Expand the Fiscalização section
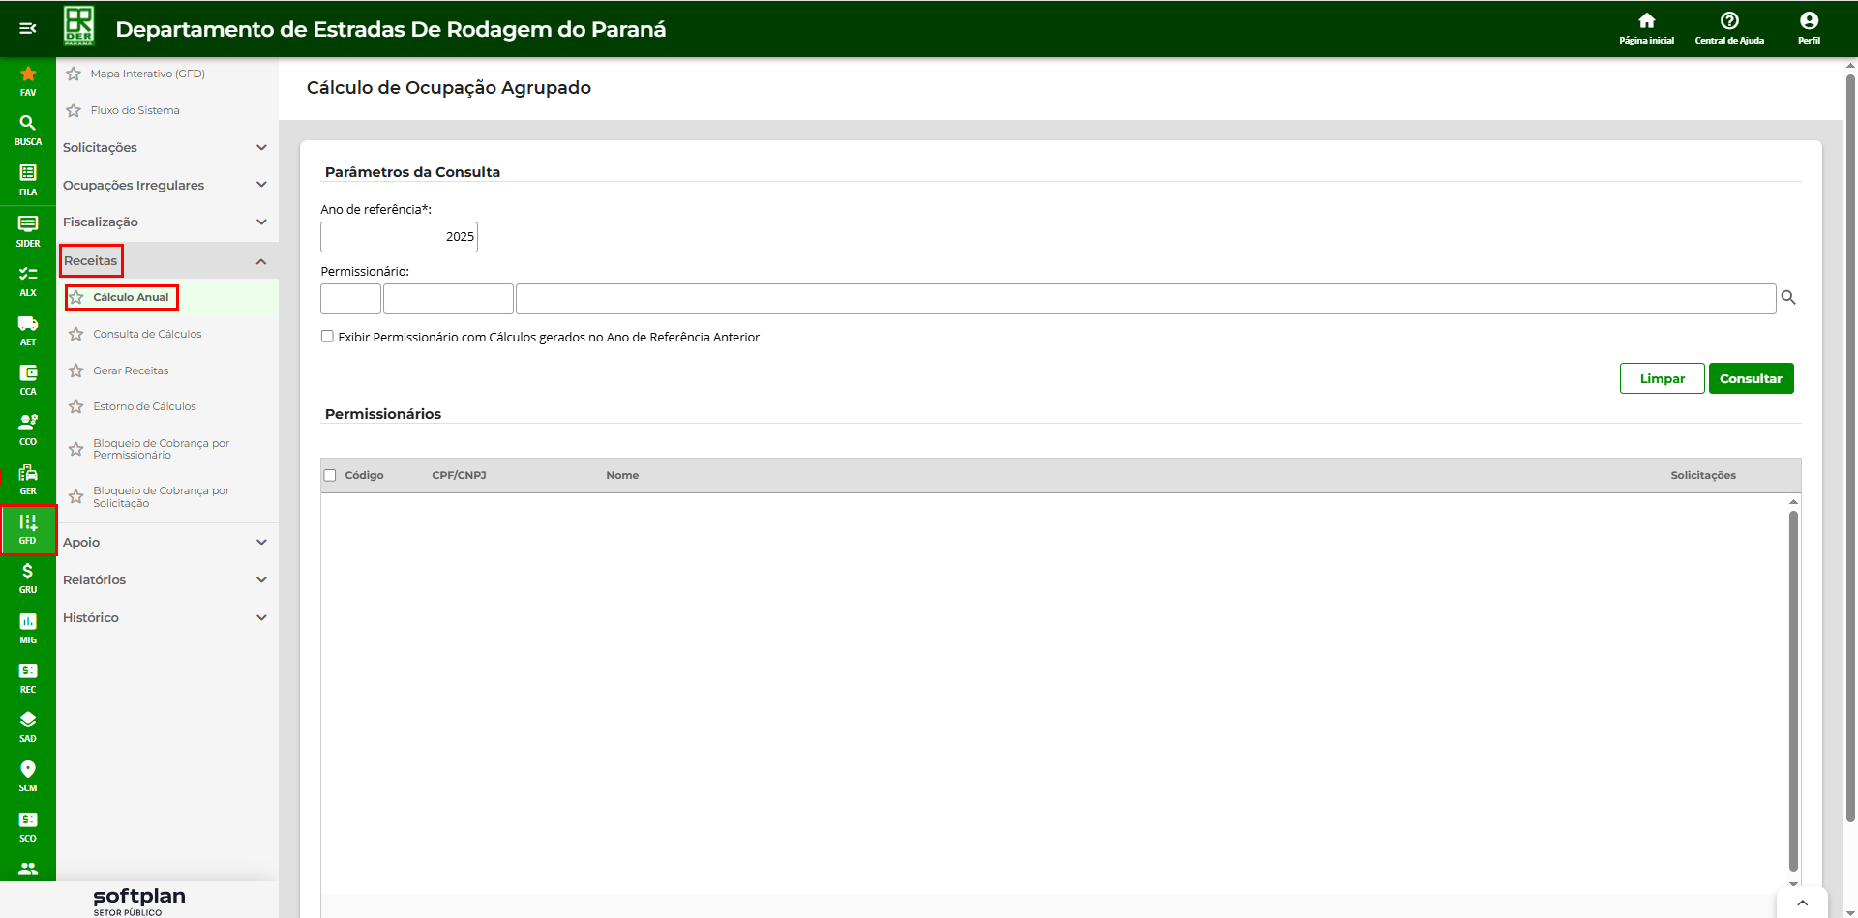This screenshot has width=1858, height=918. 166,222
